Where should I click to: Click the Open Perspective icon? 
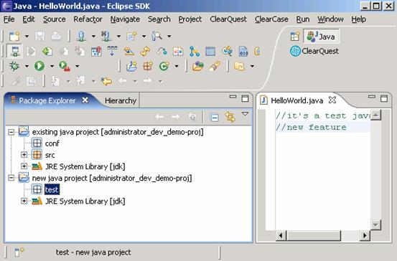click(295, 37)
